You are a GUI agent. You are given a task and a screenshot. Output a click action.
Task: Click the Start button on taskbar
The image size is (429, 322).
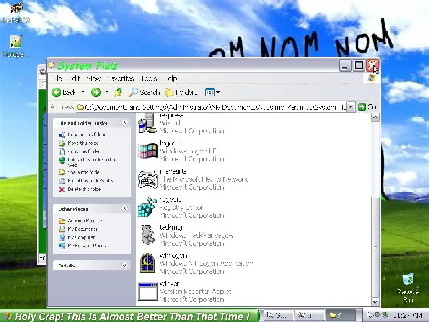129,316
